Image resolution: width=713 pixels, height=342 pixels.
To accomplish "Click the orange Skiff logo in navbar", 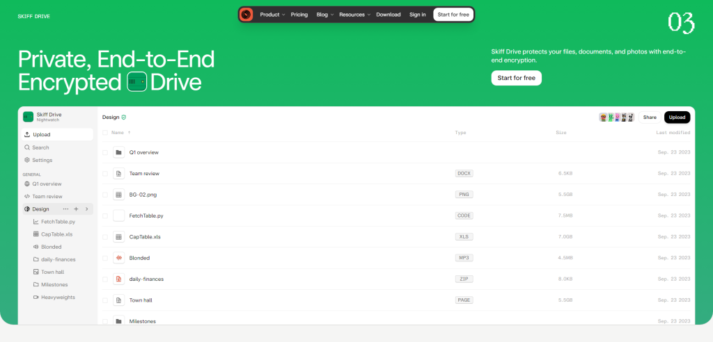I will point(246,15).
